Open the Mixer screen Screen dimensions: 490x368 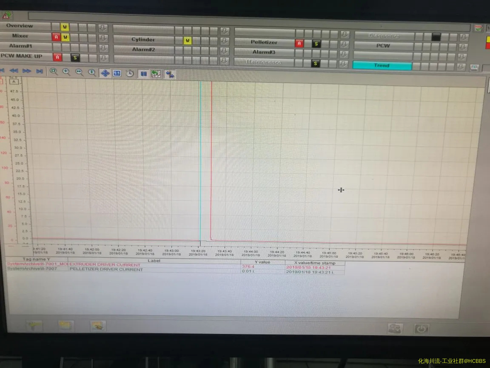pos(20,36)
